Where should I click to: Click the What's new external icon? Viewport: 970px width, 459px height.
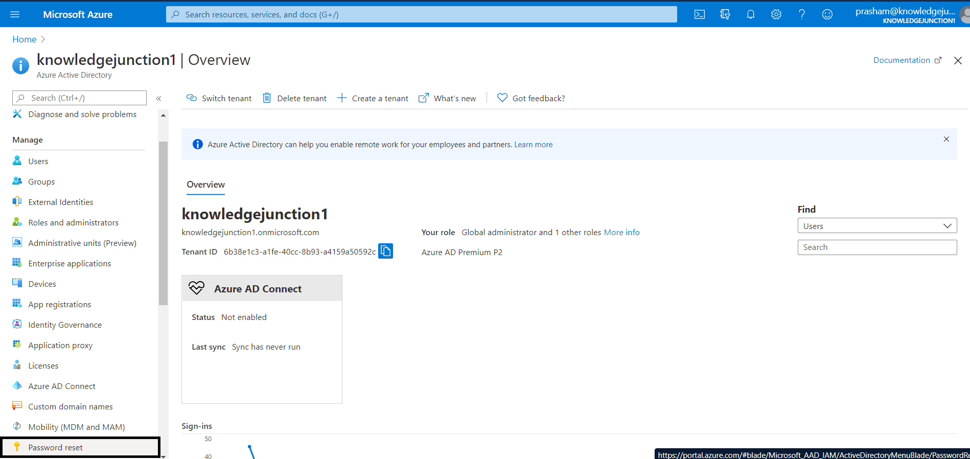[424, 98]
